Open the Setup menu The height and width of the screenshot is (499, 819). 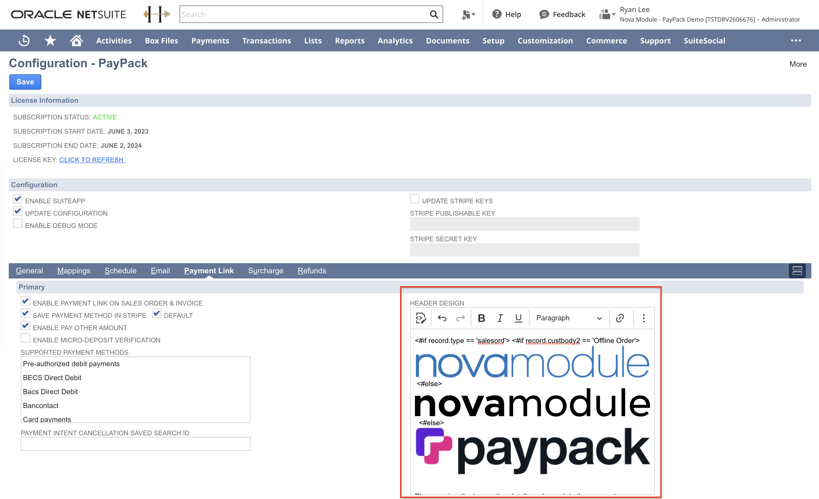493,40
